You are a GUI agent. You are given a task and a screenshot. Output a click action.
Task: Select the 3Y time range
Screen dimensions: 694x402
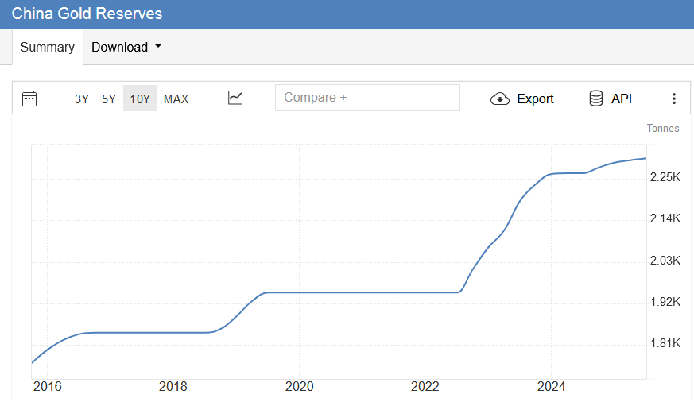pos(82,99)
